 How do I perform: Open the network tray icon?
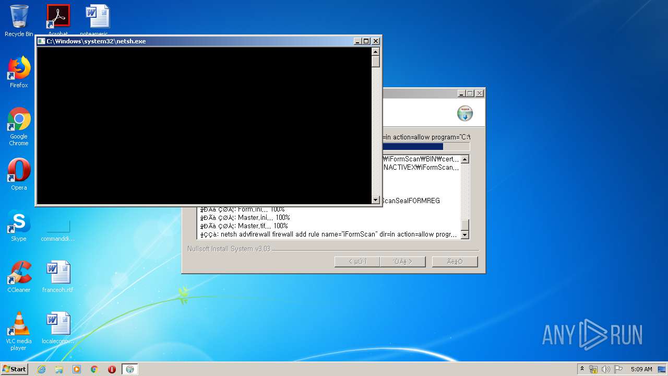point(593,369)
